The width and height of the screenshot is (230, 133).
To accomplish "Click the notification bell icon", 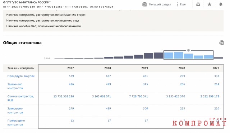I will [221, 4].
